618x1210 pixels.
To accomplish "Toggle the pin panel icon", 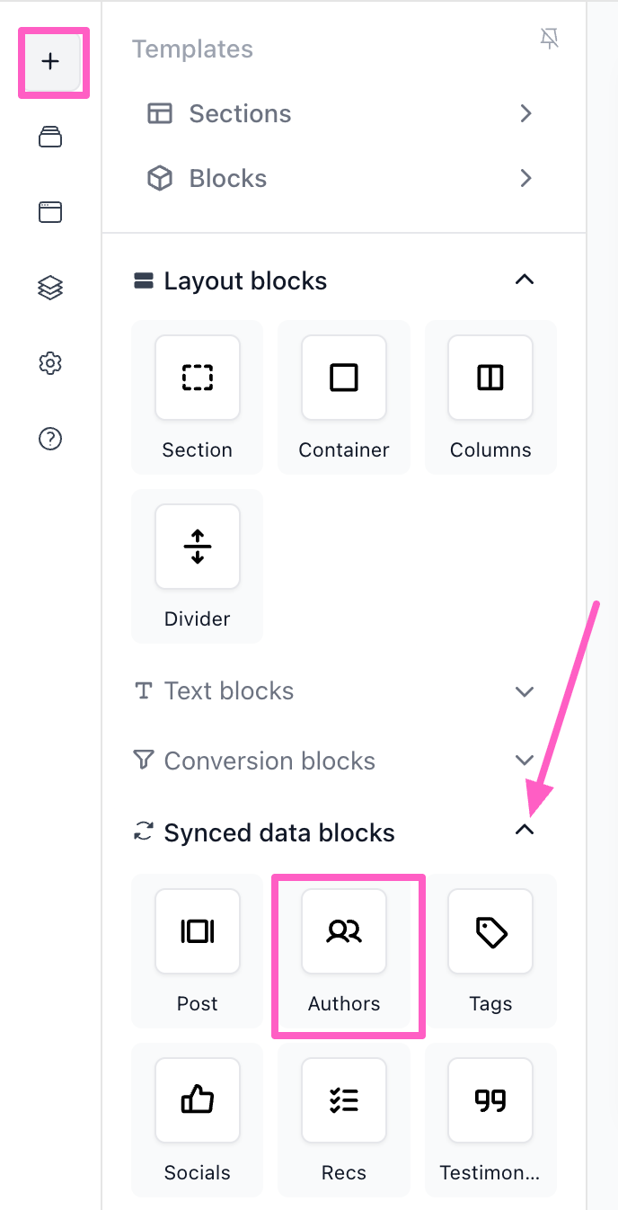I will coord(550,39).
